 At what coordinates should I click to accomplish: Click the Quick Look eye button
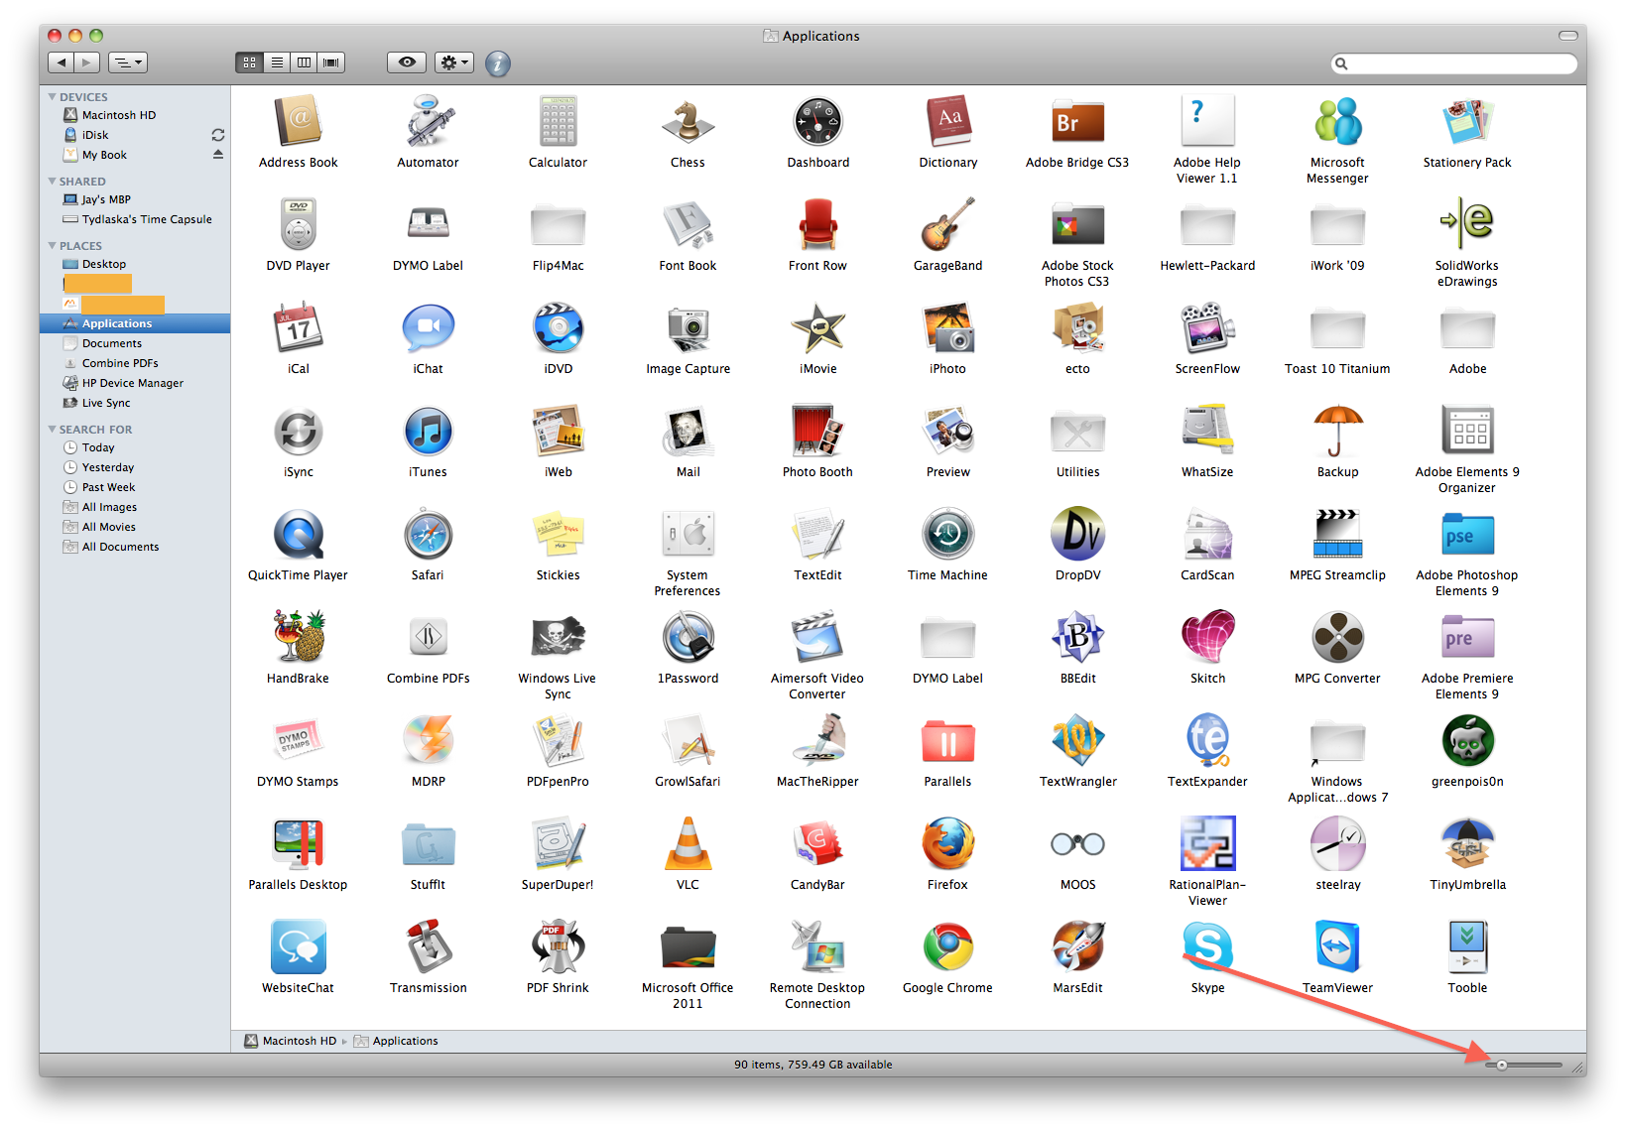[407, 63]
